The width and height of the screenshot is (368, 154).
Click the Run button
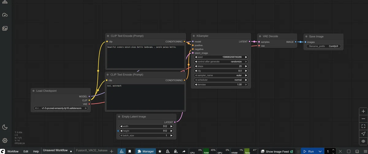(309, 151)
